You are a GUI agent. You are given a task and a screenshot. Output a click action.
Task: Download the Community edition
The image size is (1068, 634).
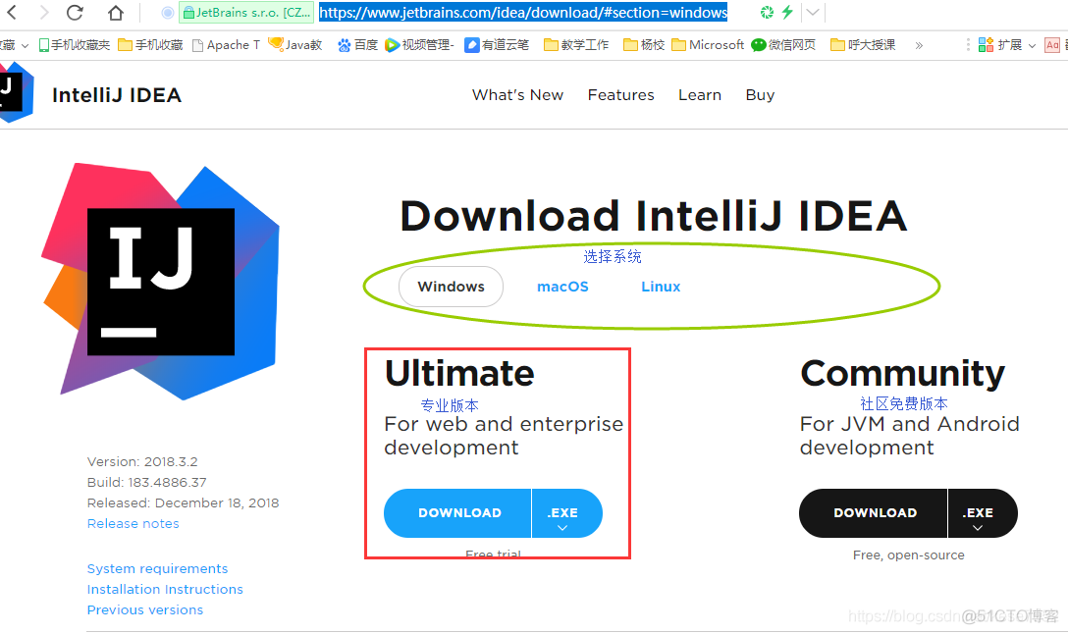click(x=874, y=512)
